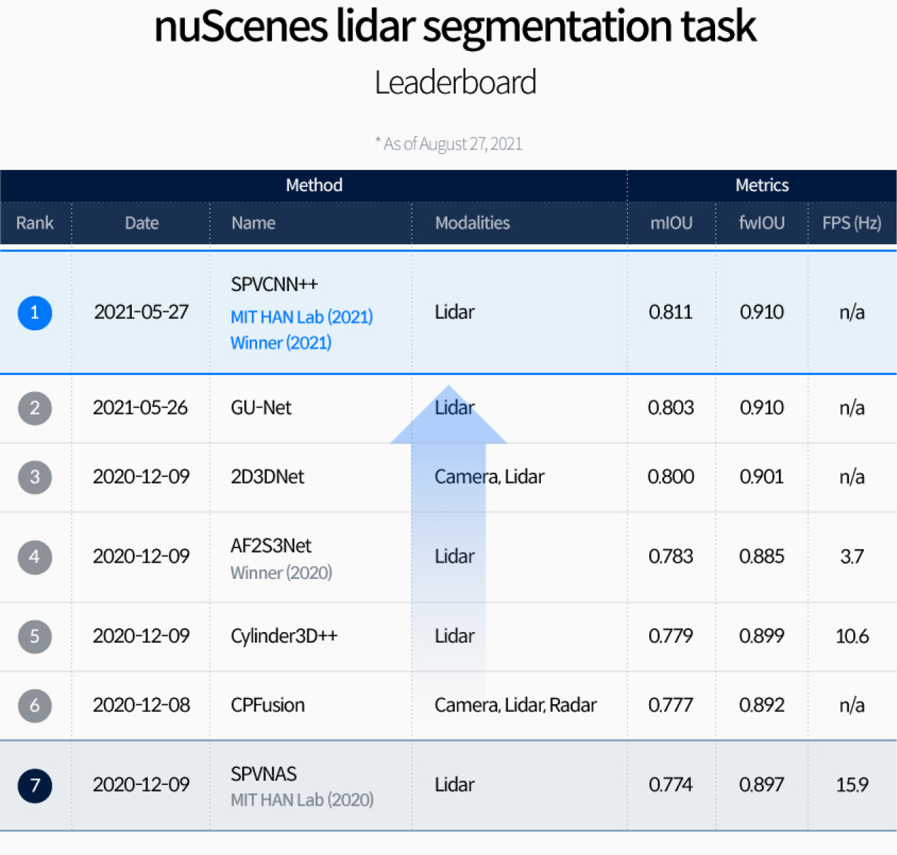897x855 pixels.
Task: Click the gray rank 6 badge
Action: (35, 706)
